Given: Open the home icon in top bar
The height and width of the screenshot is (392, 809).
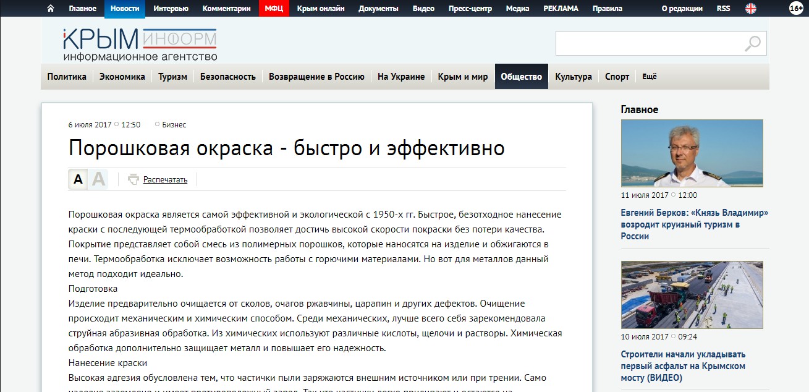Looking at the screenshot, I should [x=51, y=9].
